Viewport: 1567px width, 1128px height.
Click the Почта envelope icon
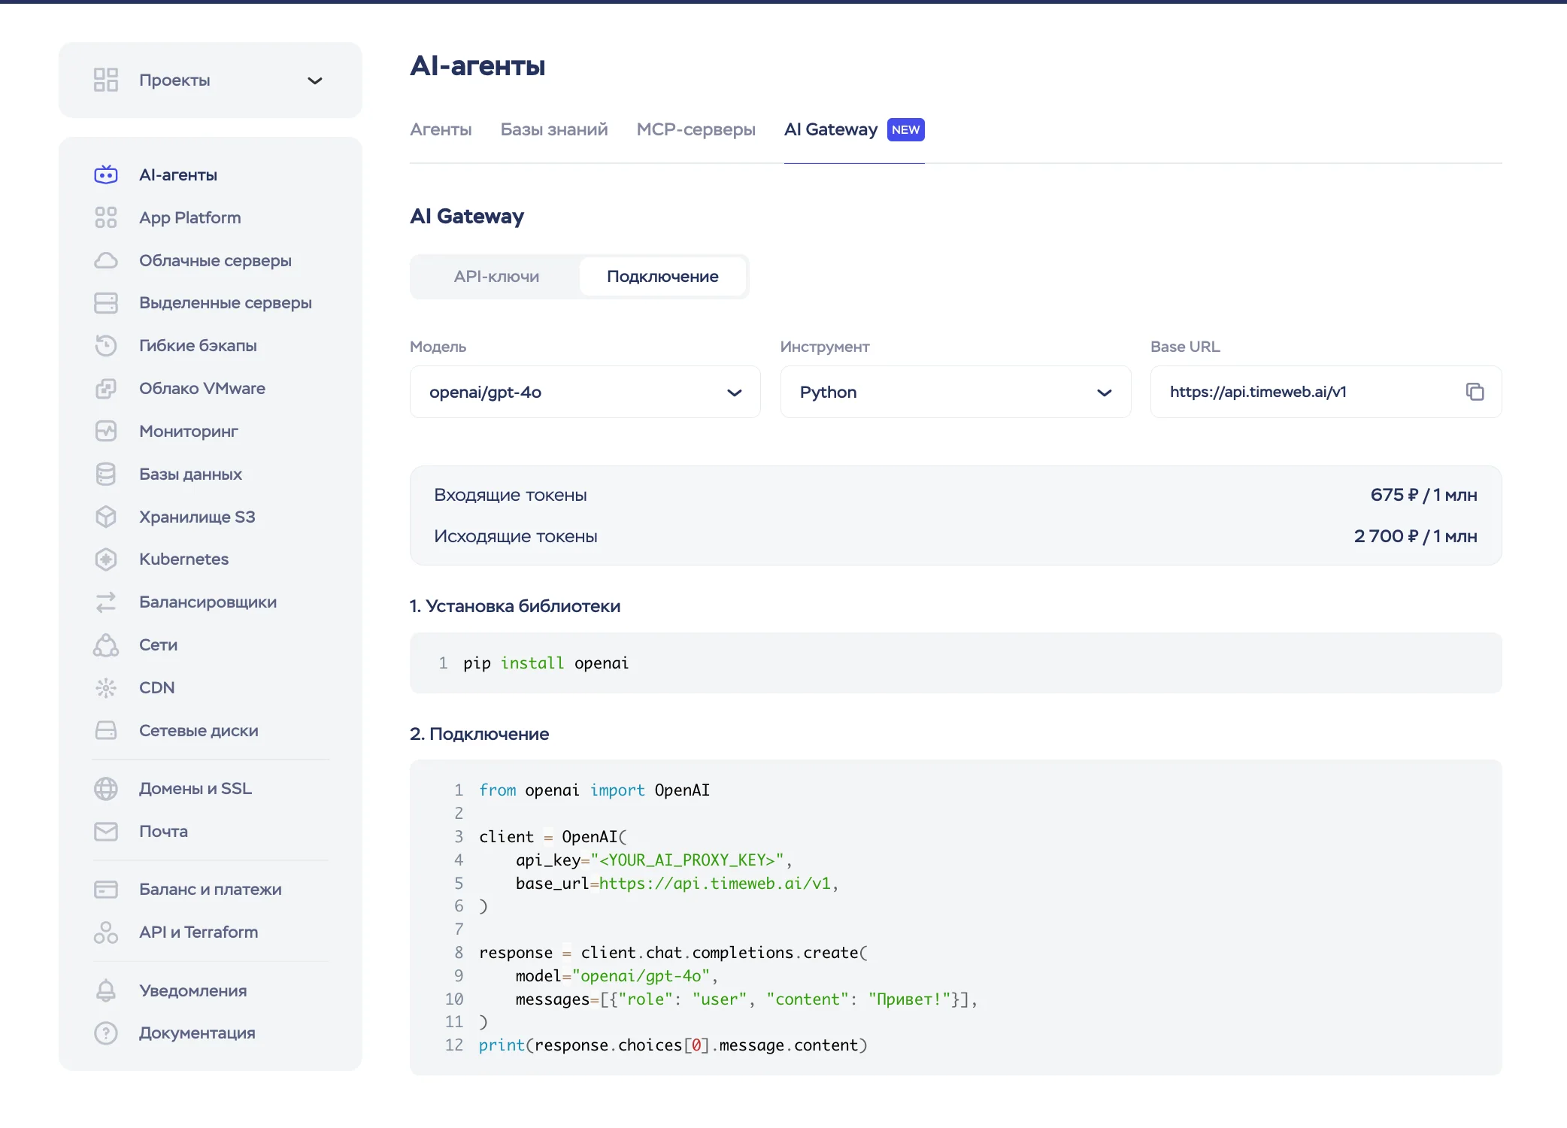pos(106,831)
